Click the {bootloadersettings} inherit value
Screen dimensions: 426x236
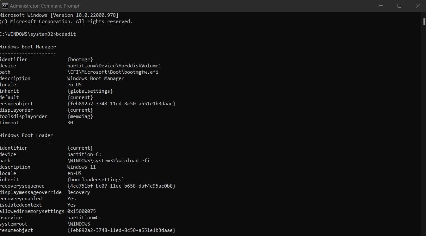[96, 180]
